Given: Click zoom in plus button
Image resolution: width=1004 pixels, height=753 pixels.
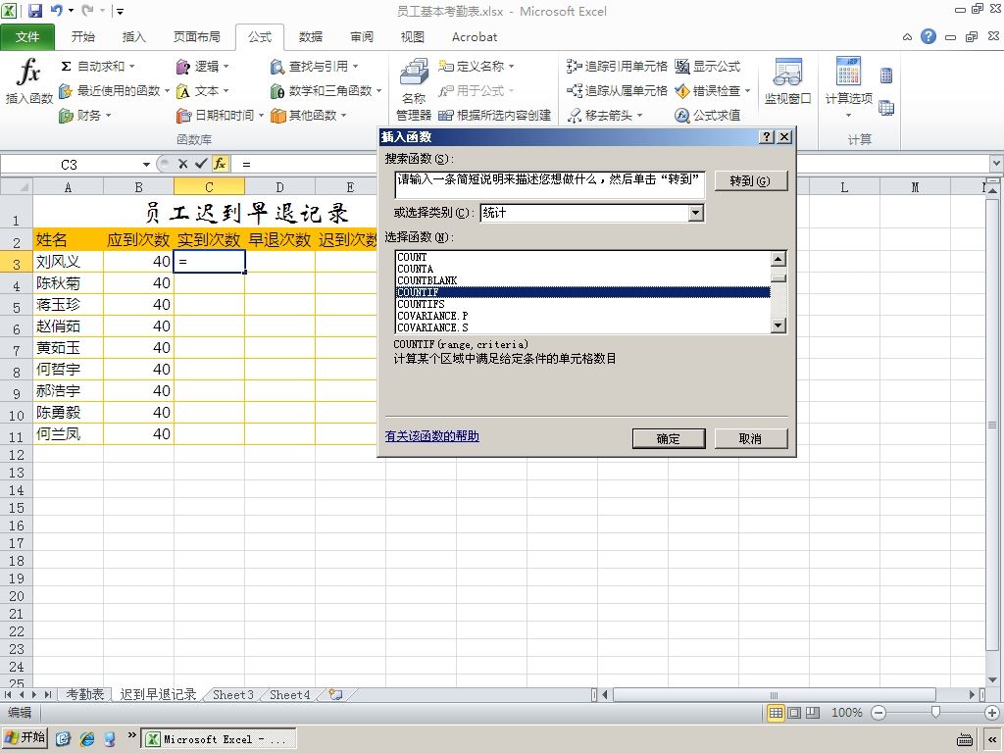Looking at the screenshot, I should point(992,713).
